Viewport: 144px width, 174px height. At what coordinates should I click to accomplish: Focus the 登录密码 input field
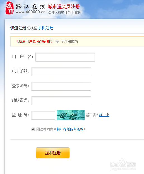pos(61,86)
